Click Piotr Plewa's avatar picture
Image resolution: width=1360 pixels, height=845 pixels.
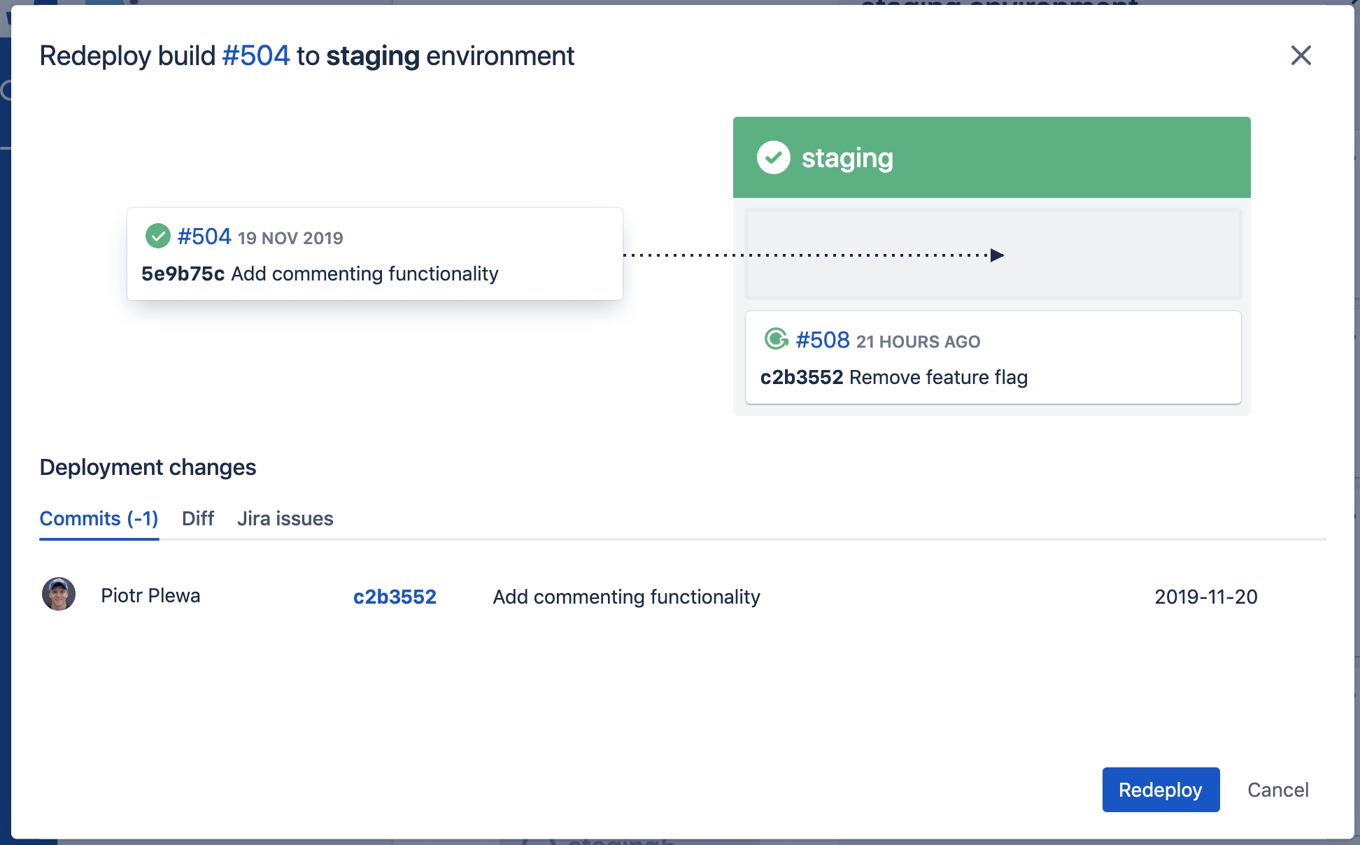[59, 595]
